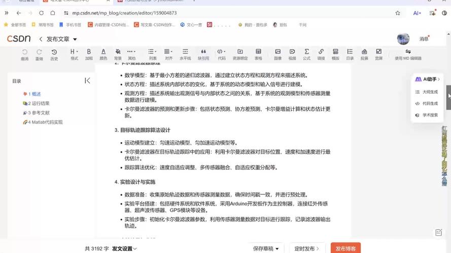The image size is (451, 253).
Task: Open the 保存草稿 save draft dropdown
Action: (x=266, y=248)
